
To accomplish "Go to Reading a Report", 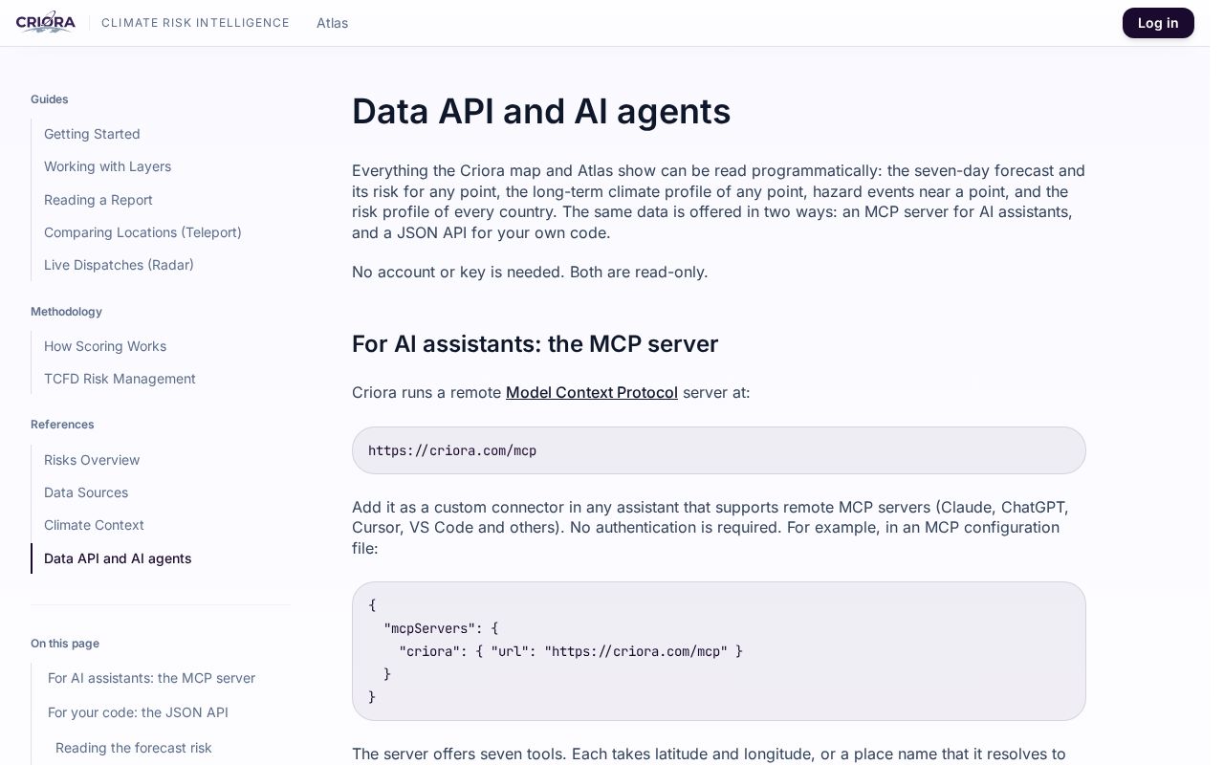I will point(98,200).
